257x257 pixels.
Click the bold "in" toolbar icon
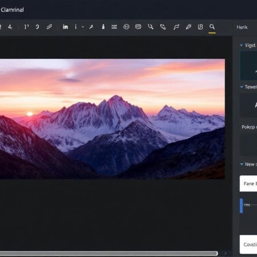65,27
